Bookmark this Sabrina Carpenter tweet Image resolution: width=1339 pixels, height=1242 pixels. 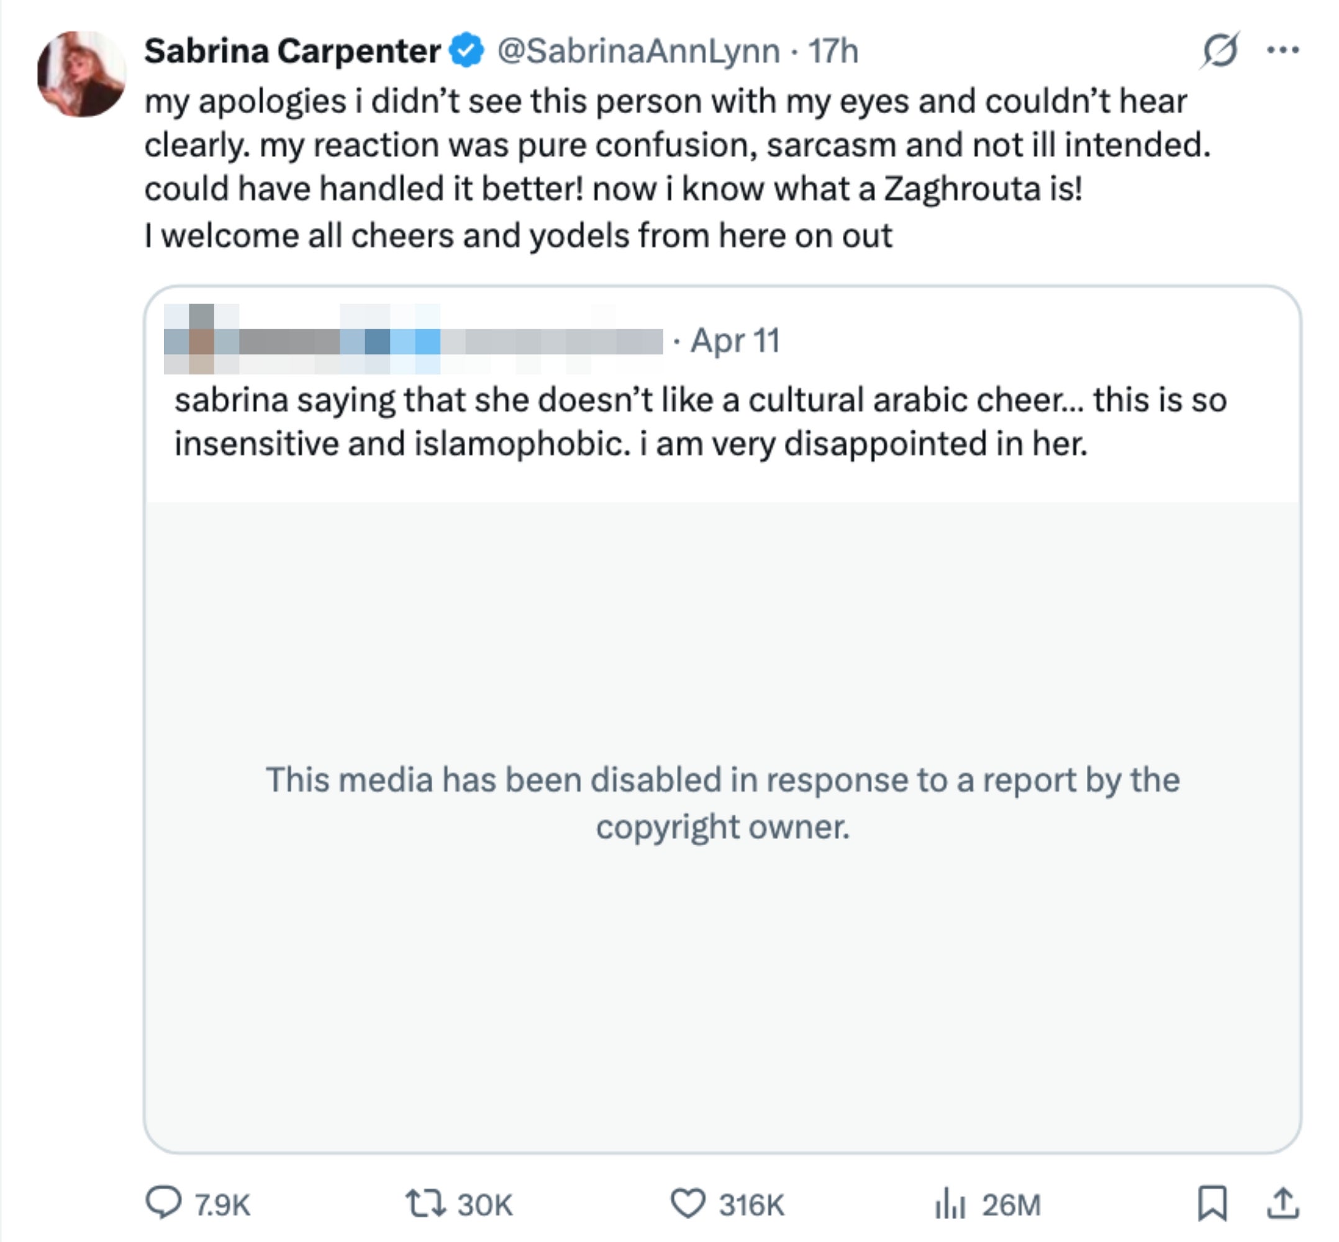[x=1212, y=1203]
